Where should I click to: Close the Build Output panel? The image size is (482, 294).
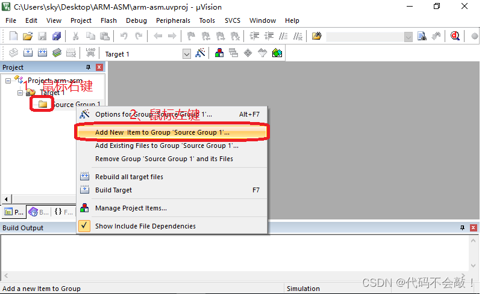pos(474,228)
